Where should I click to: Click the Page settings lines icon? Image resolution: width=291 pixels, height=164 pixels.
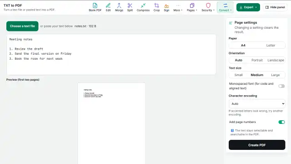point(231,23)
